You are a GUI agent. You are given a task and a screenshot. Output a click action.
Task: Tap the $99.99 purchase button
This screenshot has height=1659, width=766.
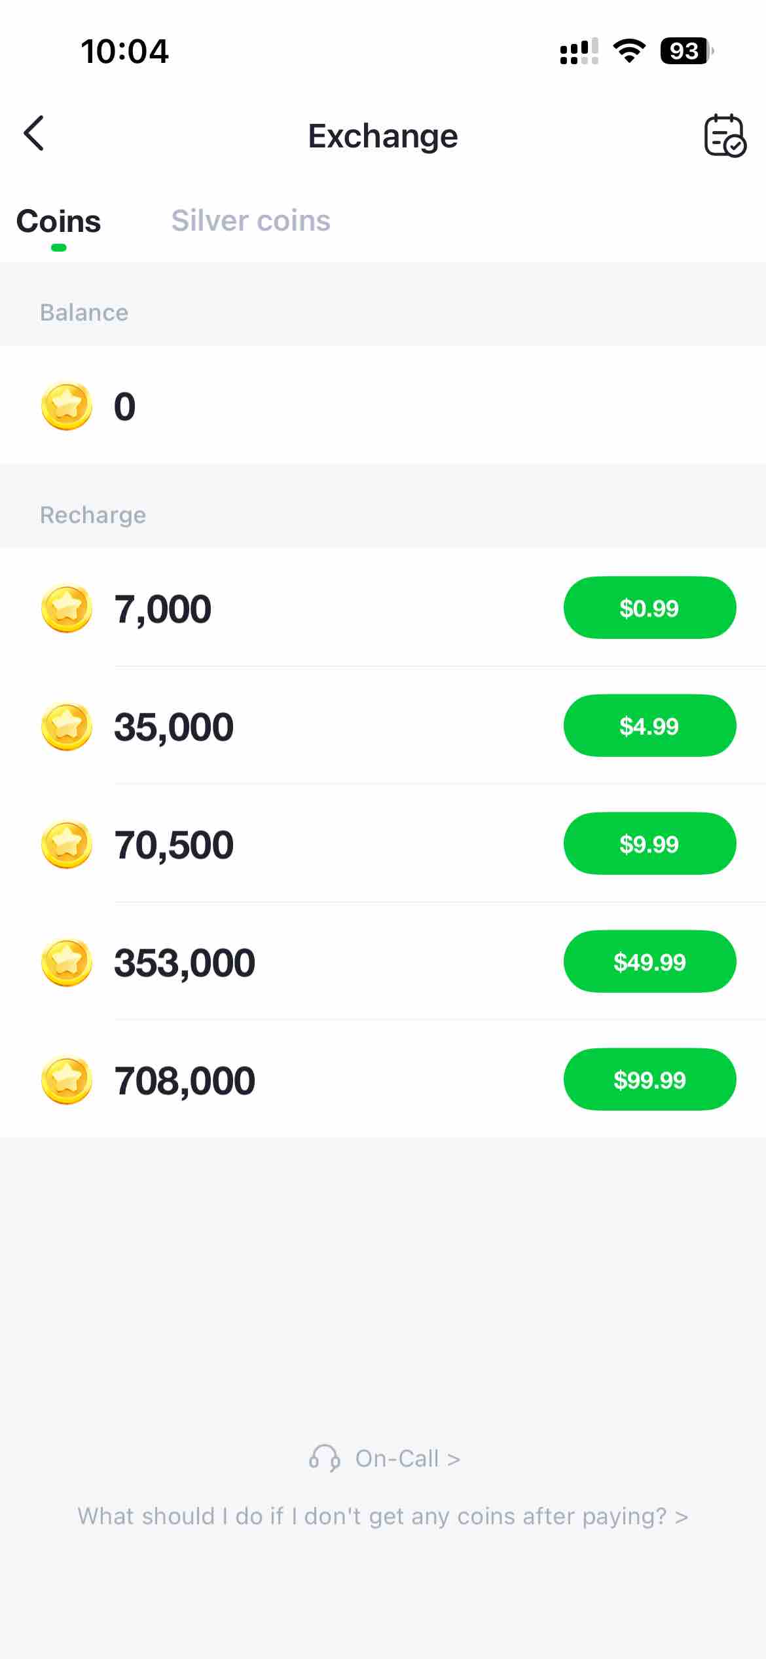coord(649,1080)
